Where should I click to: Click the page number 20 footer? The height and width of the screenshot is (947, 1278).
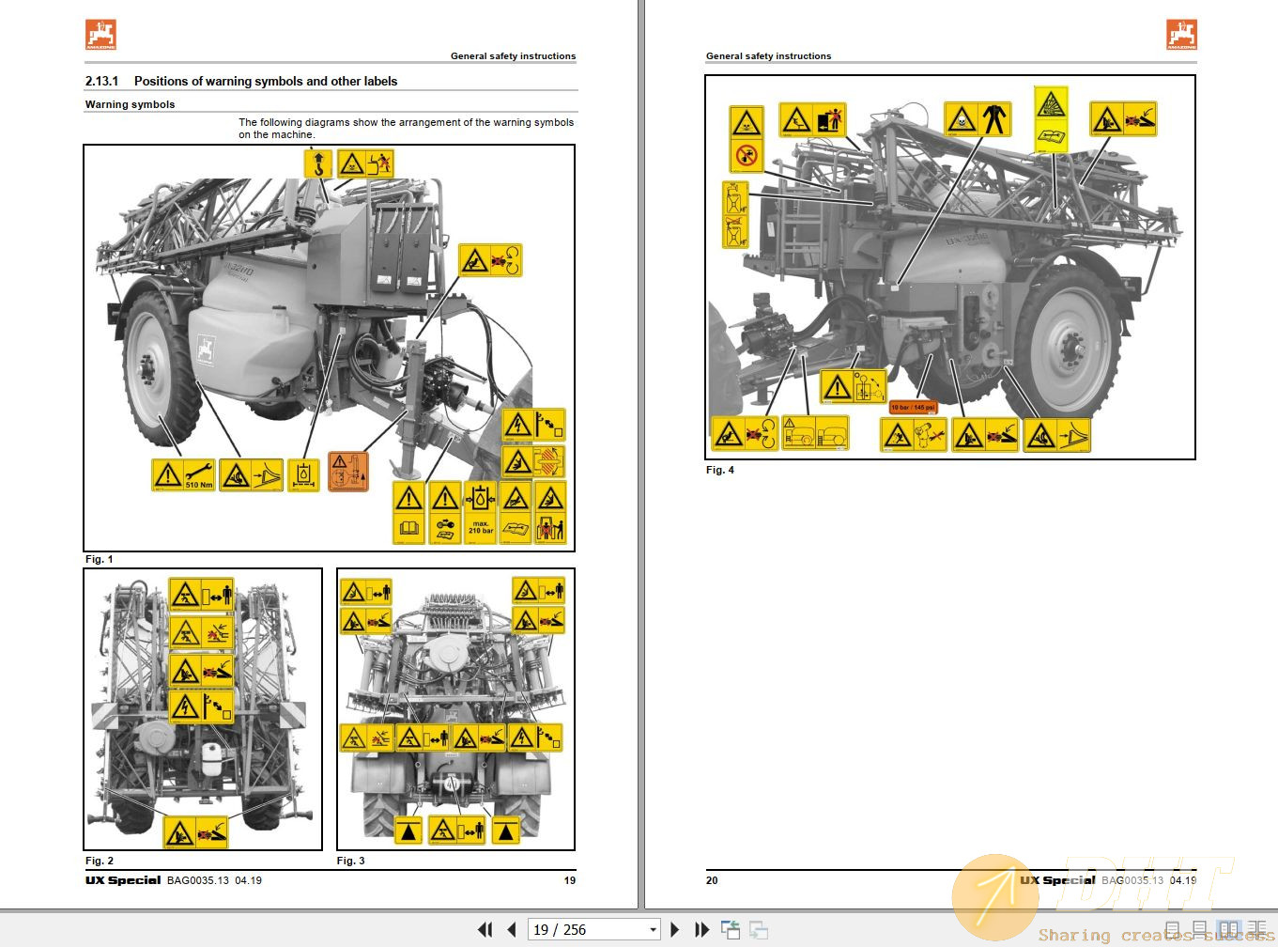coord(712,880)
